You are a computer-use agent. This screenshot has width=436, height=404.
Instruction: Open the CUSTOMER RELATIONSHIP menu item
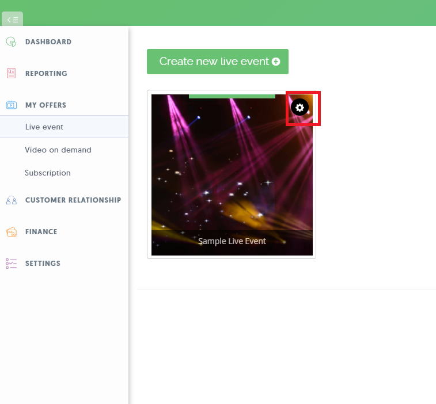coord(73,200)
